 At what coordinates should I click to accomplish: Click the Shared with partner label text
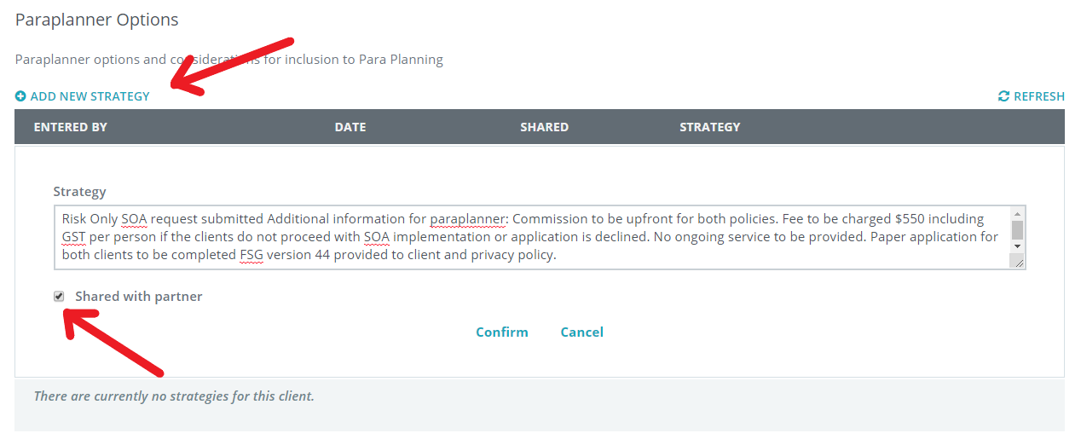pyautogui.click(x=138, y=297)
